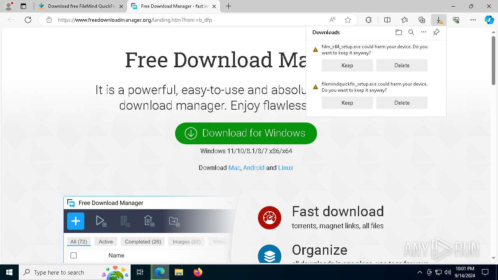Viewport: 498px width, 280px height.
Task: Keep filemindquickfix_setup.exe download
Action: [347, 103]
